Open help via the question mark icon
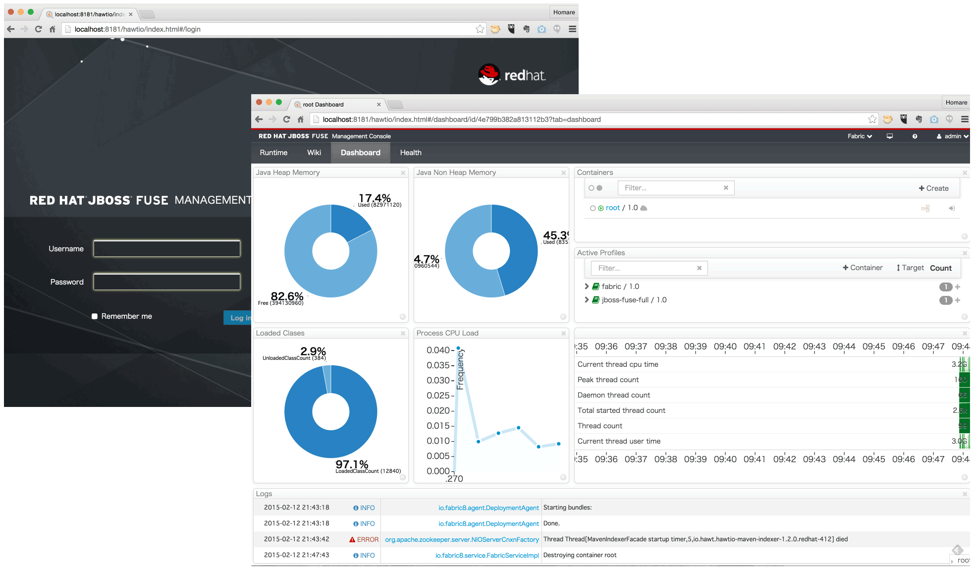This screenshot has height=572, width=973. [x=915, y=136]
